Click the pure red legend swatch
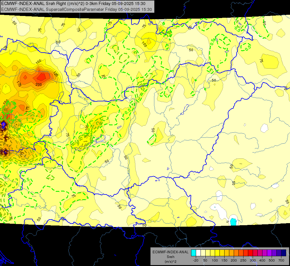 [x=251, y=253]
